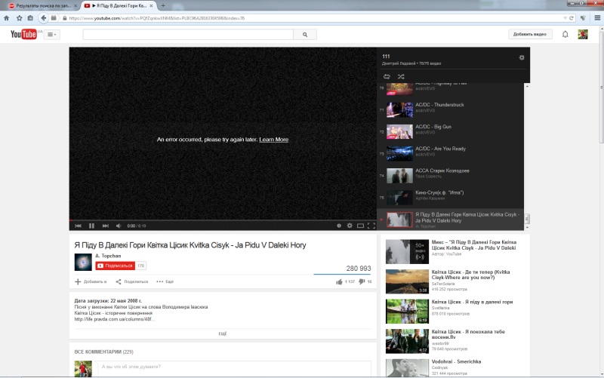Mute the video with the volume icon
This screenshot has height=378, width=604.
[x=118, y=226]
